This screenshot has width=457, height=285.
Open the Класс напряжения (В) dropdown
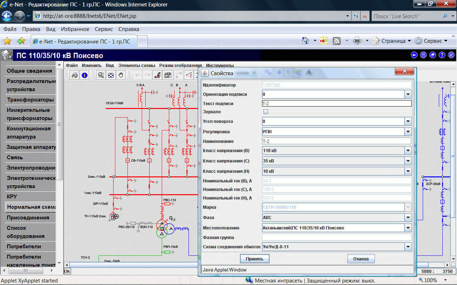click(408, 151)
